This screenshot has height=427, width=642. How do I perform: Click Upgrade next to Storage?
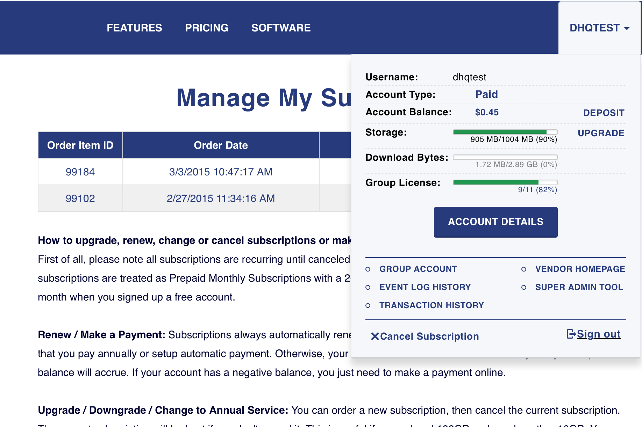(601, 133)
